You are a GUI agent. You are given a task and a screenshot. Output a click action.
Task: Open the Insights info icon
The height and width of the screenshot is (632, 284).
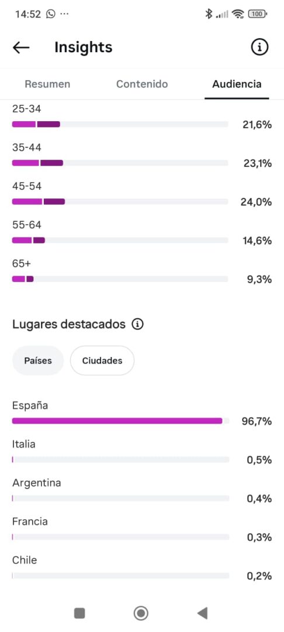click(x=259, y=47)
